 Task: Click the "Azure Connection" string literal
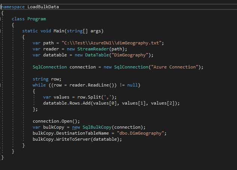coord(175,67)
